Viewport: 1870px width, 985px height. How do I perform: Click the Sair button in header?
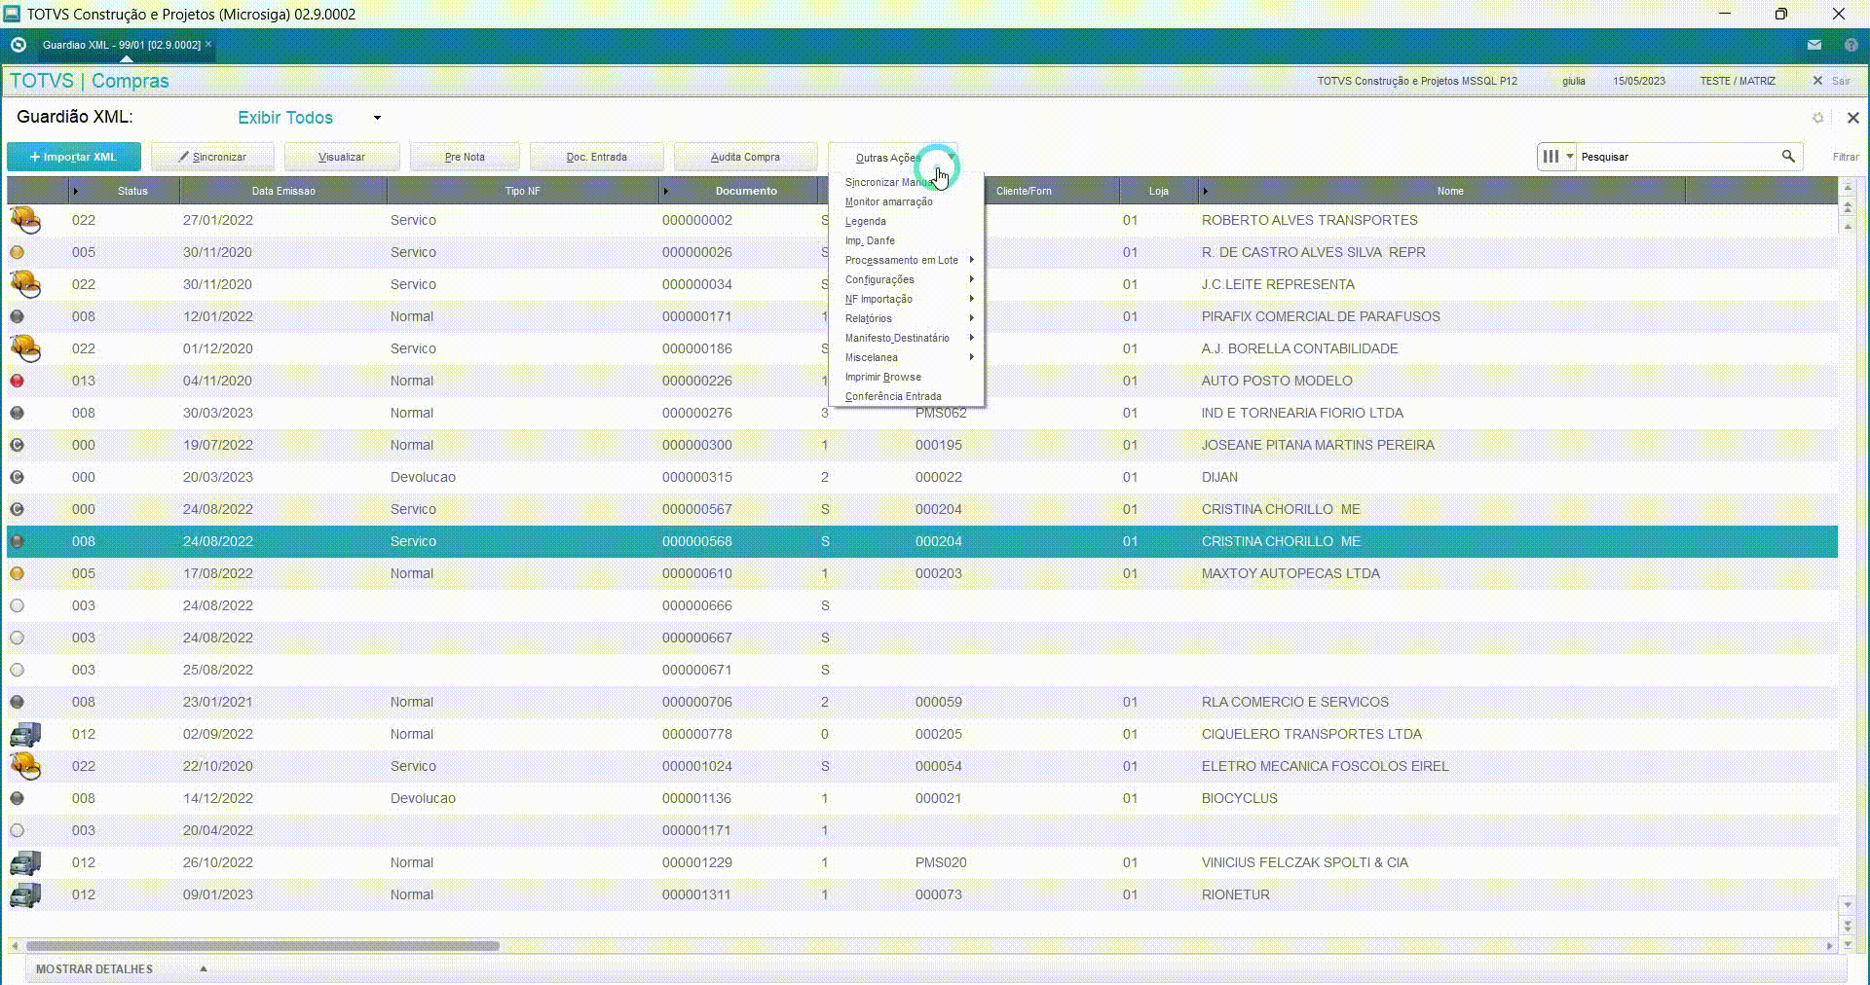tap(1832, 81)
